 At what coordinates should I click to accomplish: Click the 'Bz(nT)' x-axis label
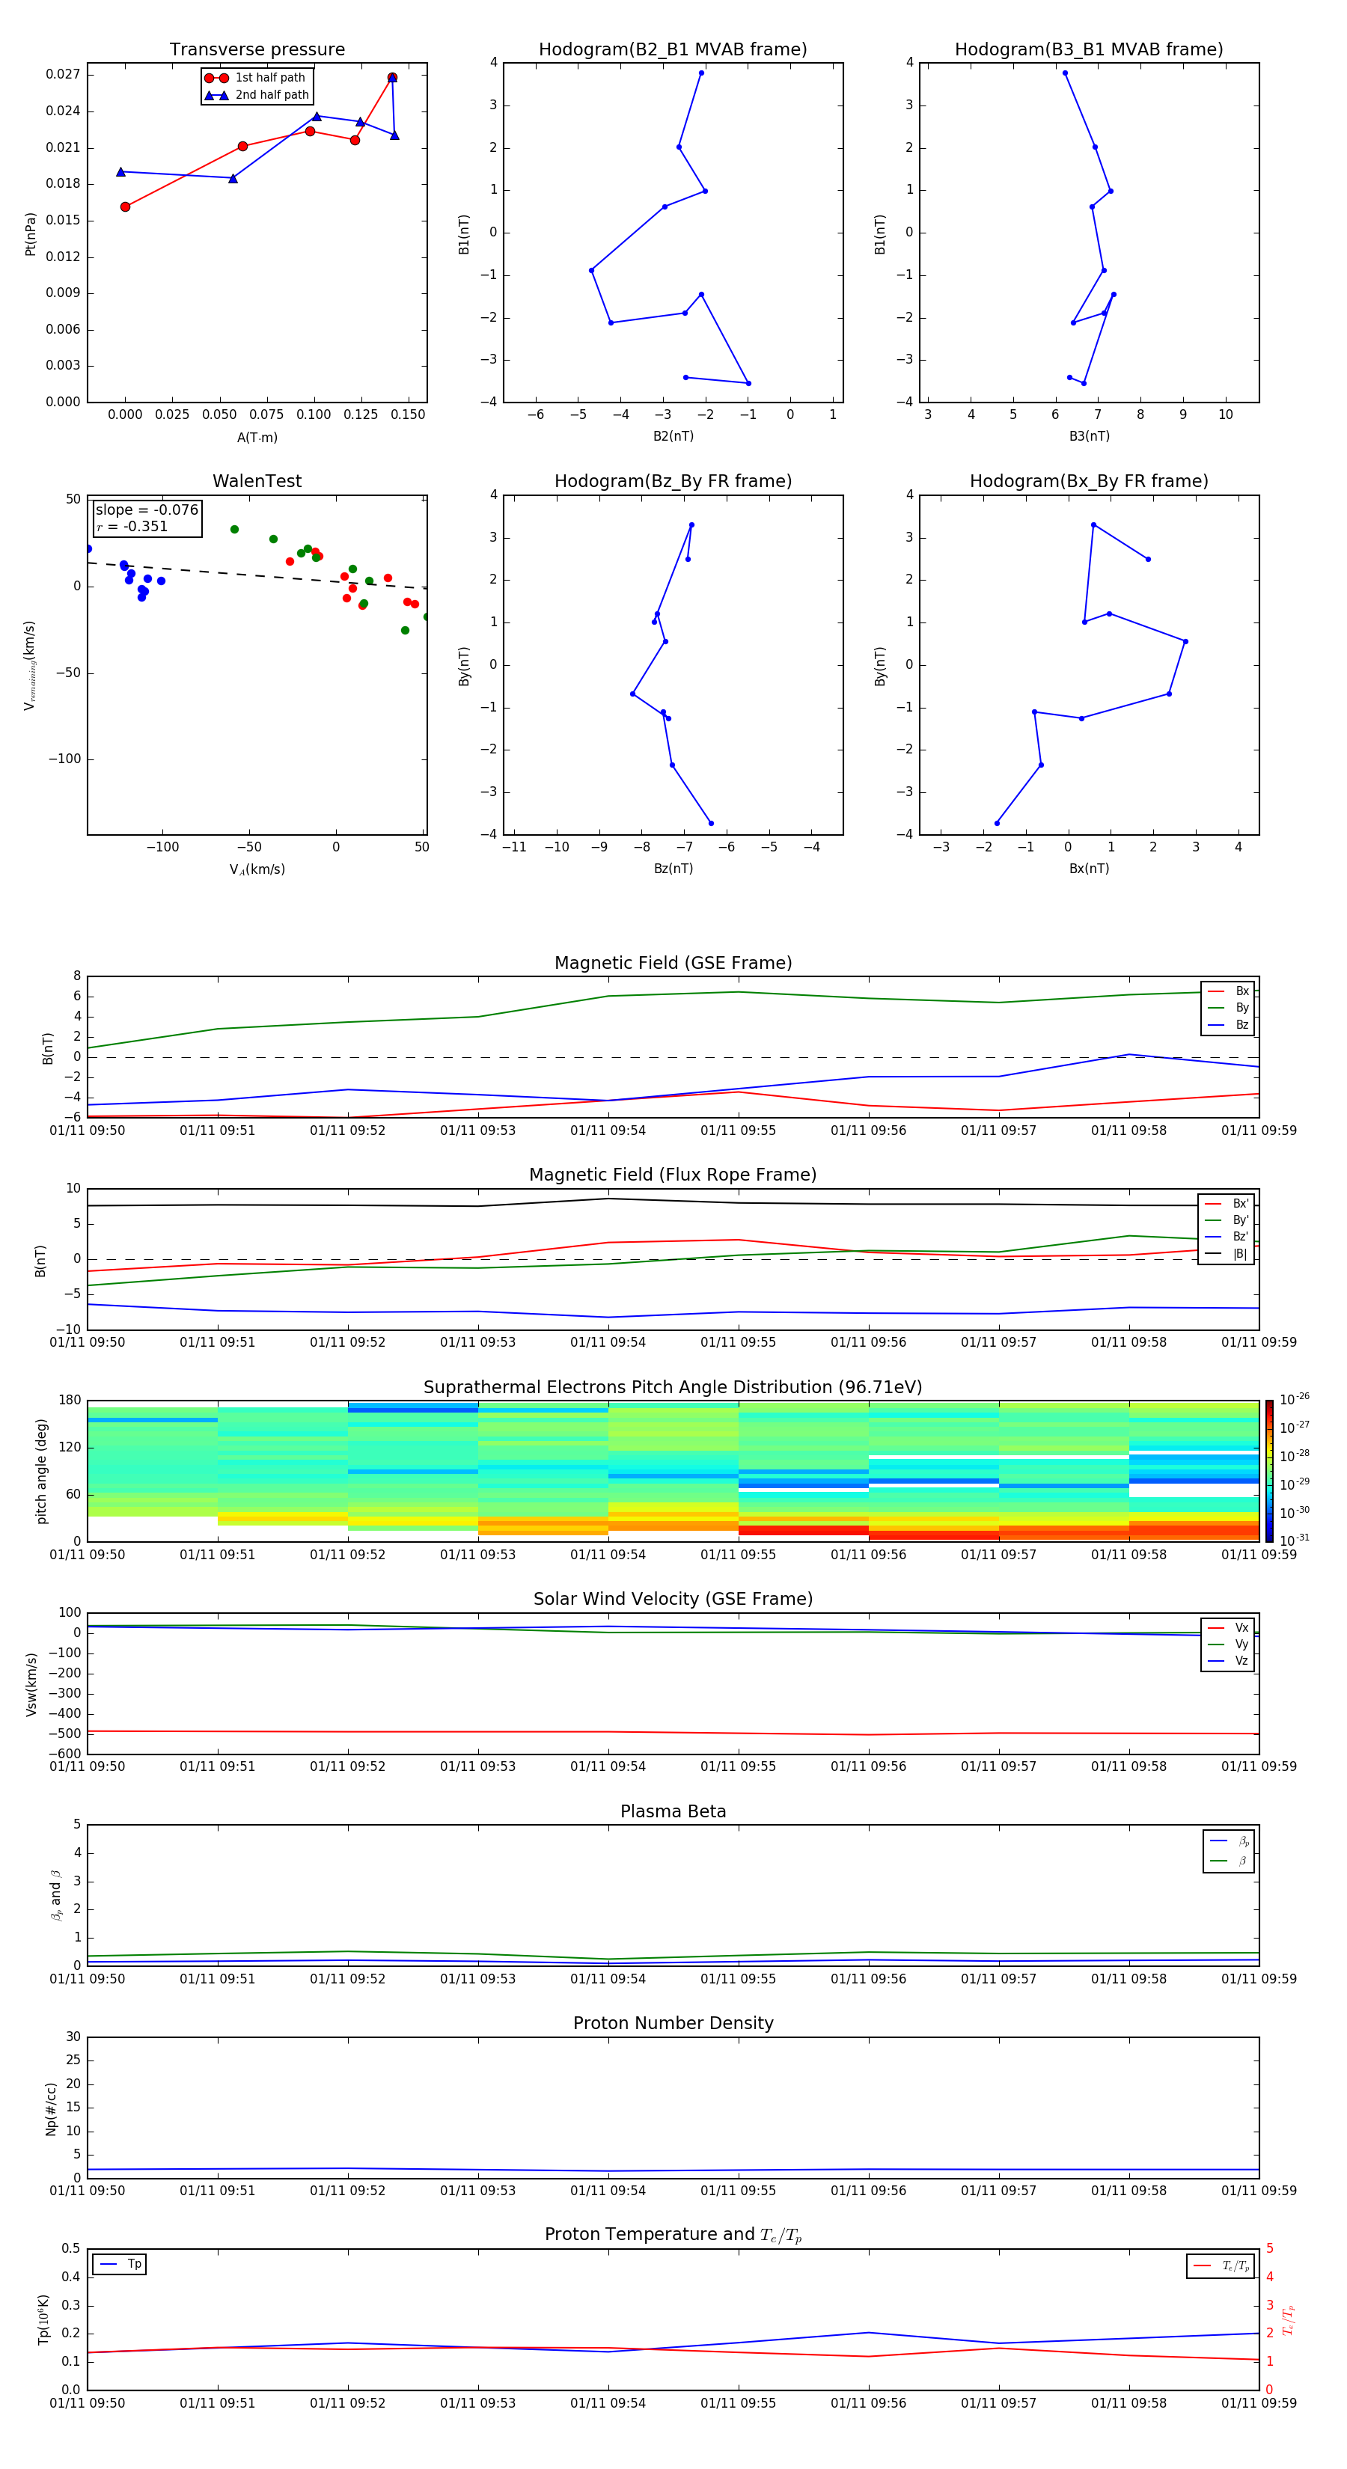(673, 869)
